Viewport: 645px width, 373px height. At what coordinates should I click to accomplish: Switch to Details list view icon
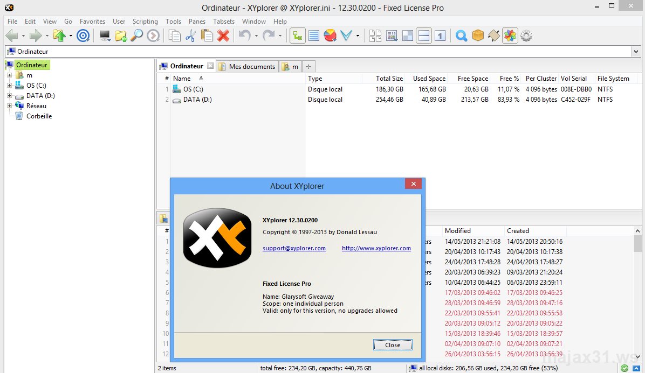314,36
